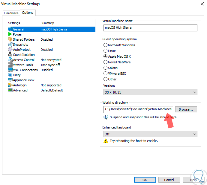The image size is (207, 185).
Task: Click the Virtual machine name field
Action: point(150,28)
